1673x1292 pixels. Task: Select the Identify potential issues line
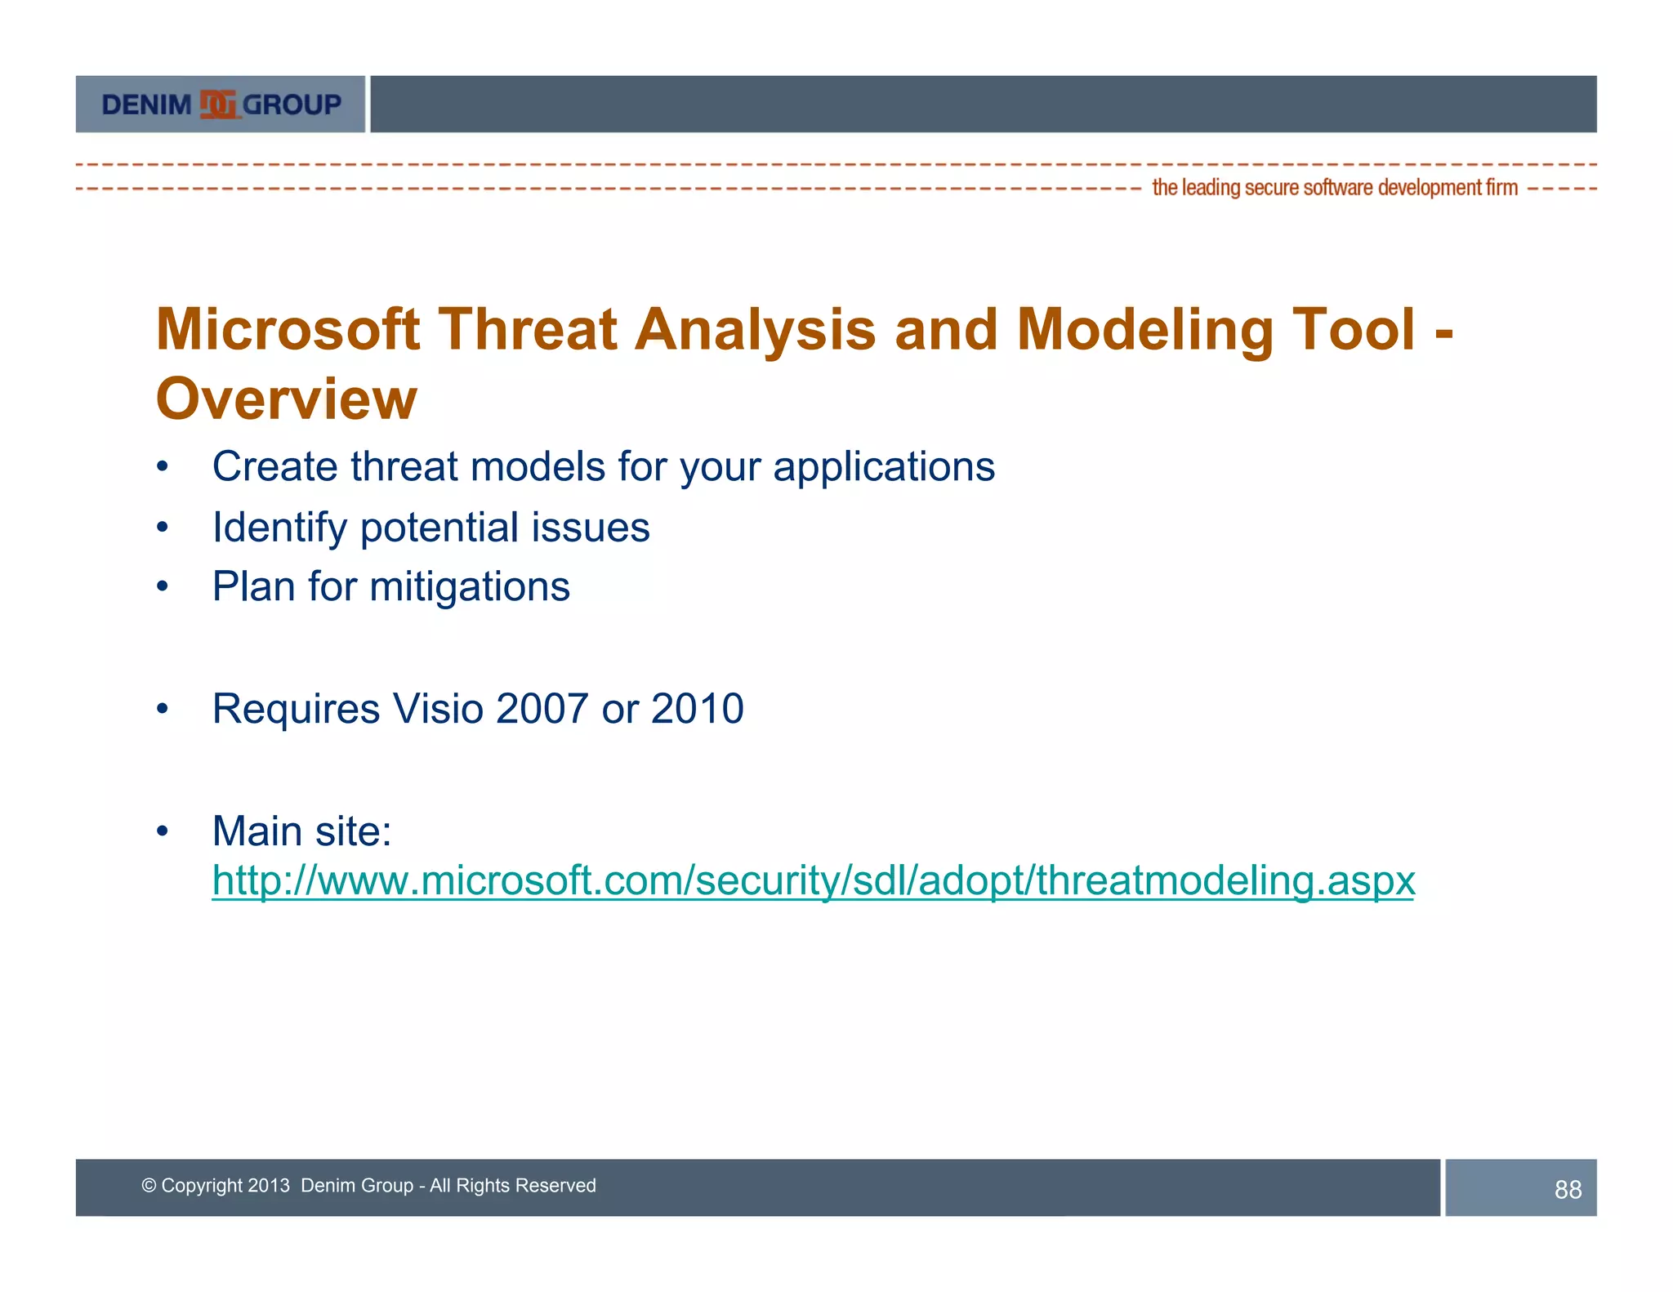[431, 528]
